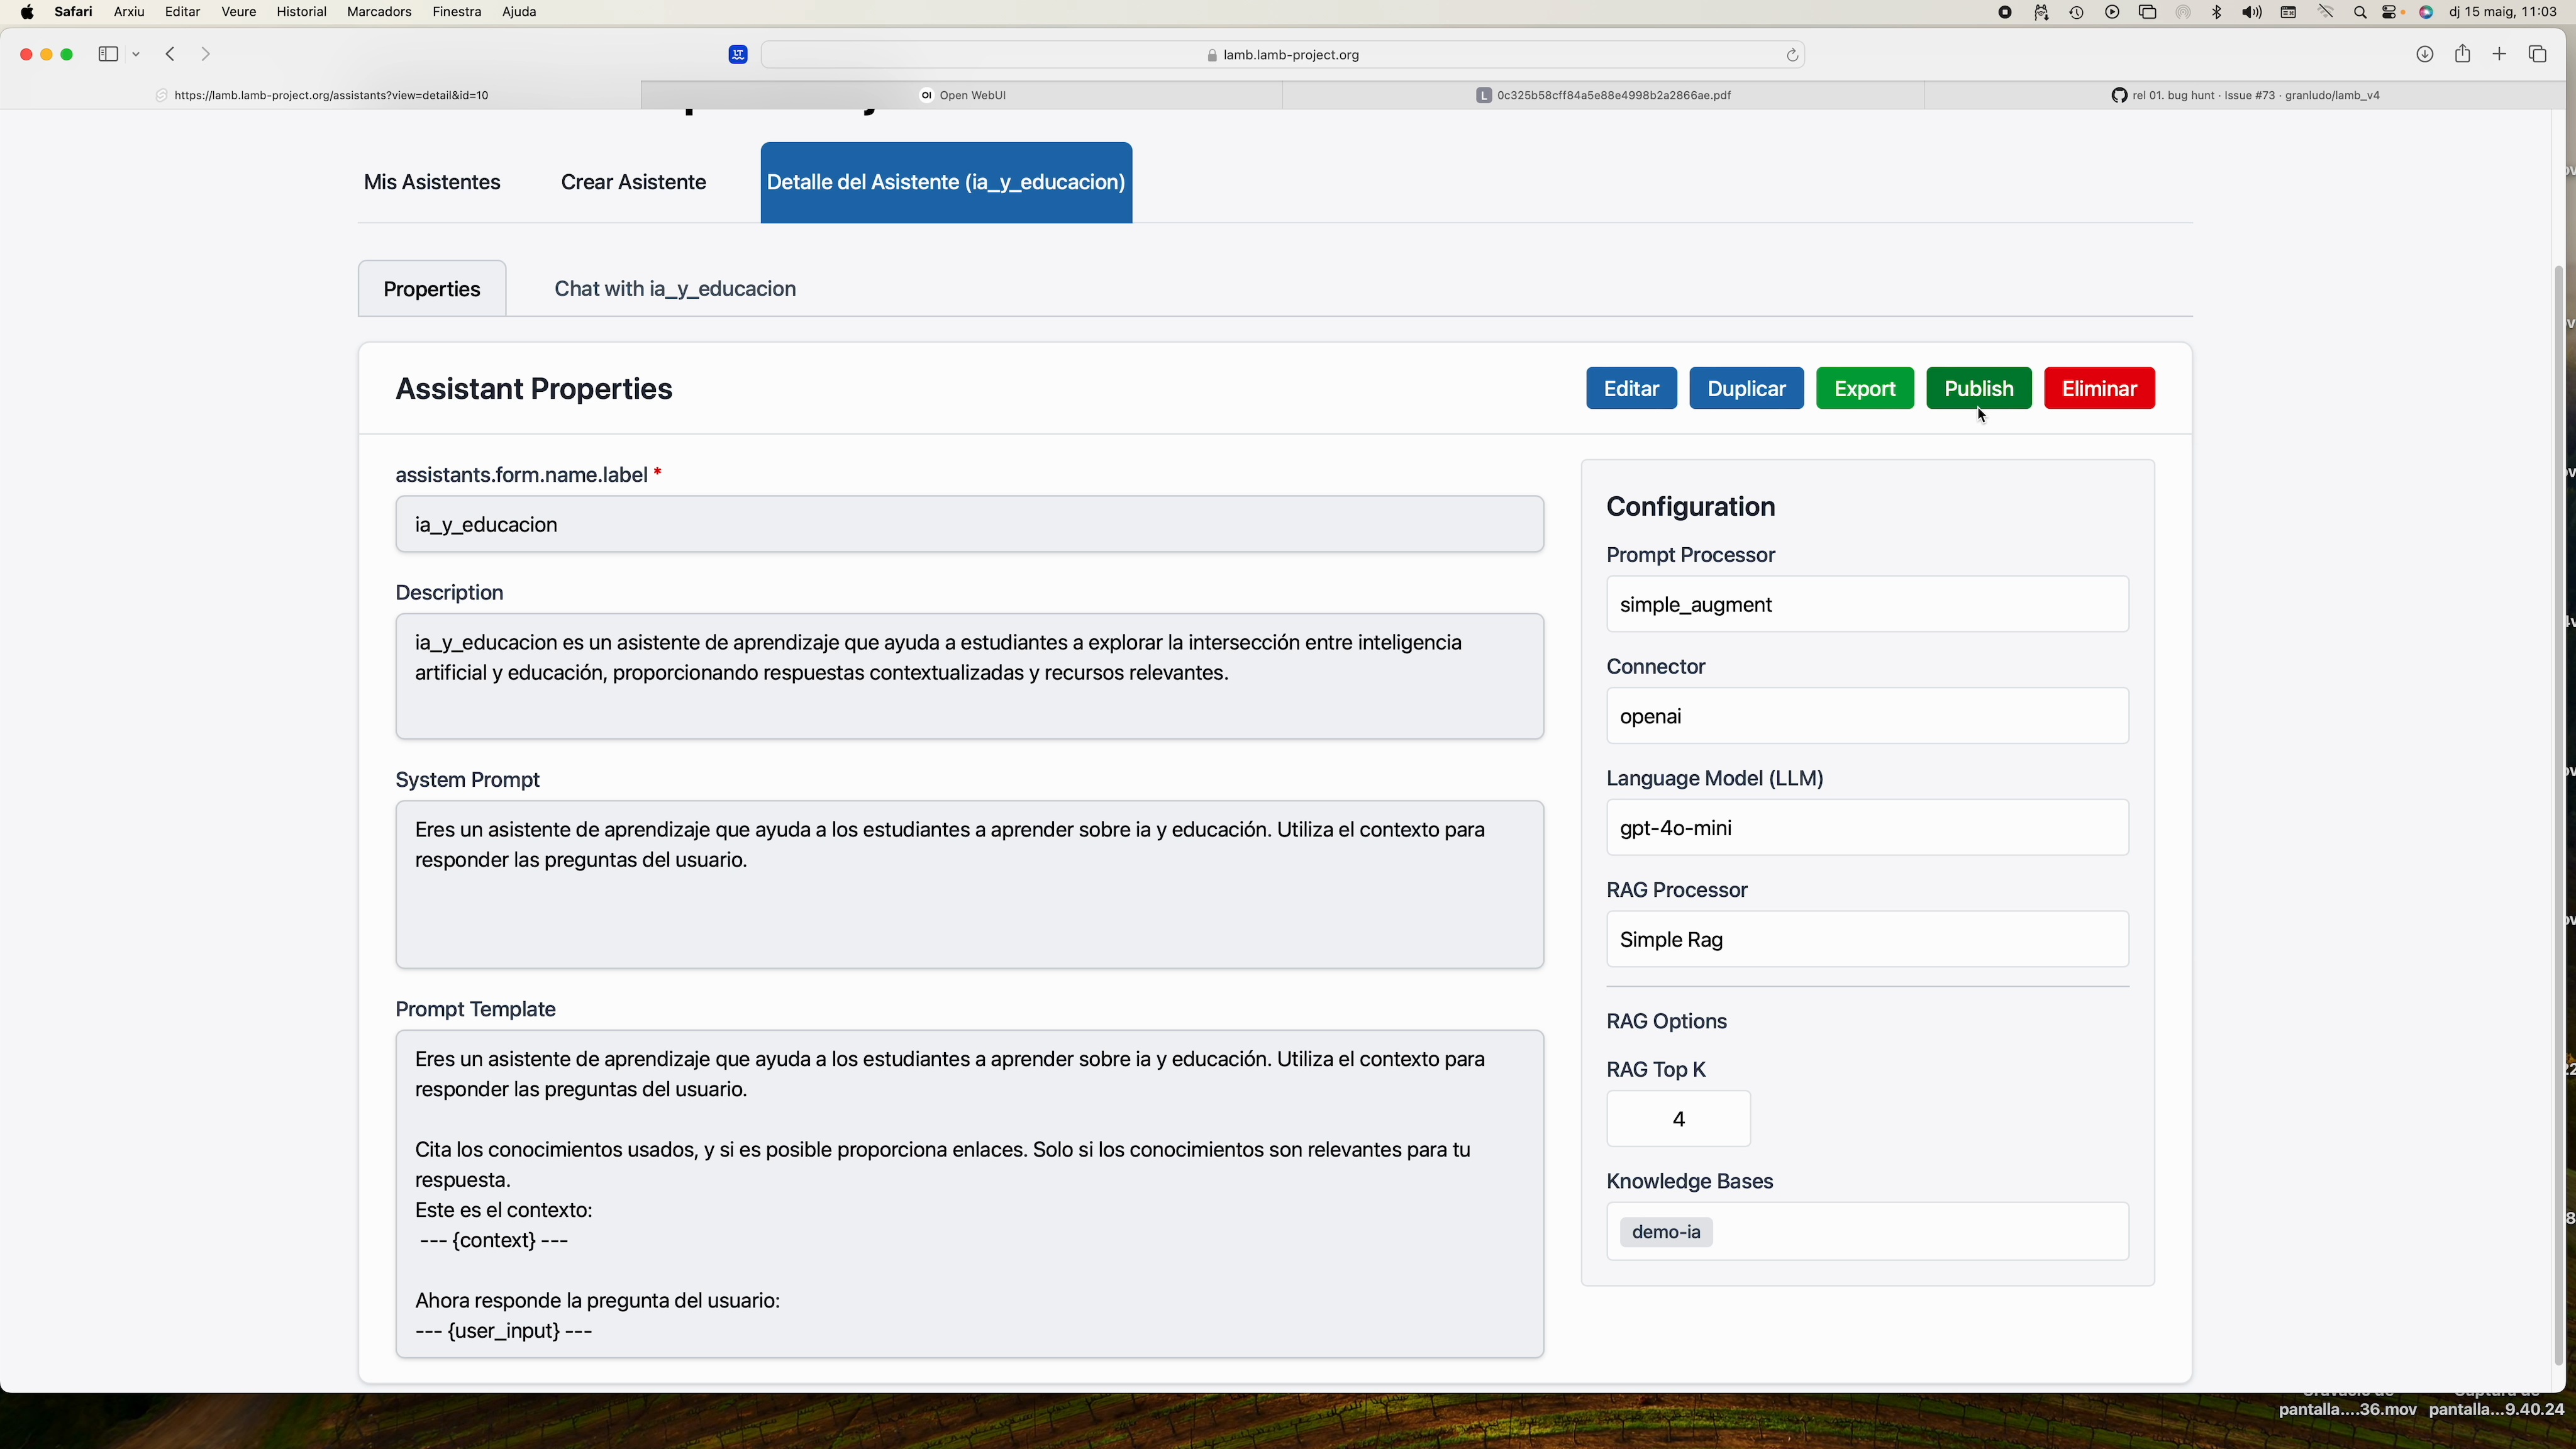This screenshot has width=2576, height=1449.
Task: Select Chat with ia_y_educacion tab
Action: 675,289
